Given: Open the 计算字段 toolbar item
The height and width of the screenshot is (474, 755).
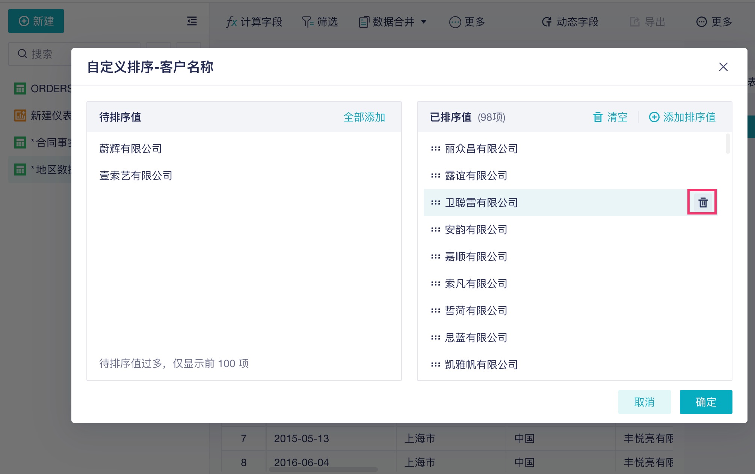Looking at the screenshot, I should pyautogui.click(x=254, y=22).
